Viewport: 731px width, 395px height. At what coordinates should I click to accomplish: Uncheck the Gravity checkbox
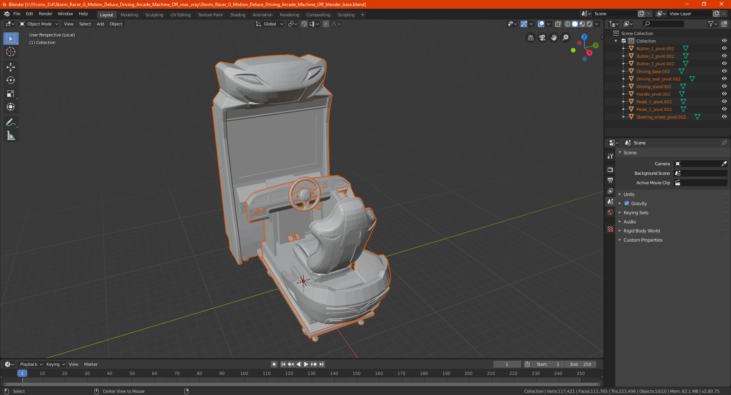pyautogui.click(x=627, y=203)
